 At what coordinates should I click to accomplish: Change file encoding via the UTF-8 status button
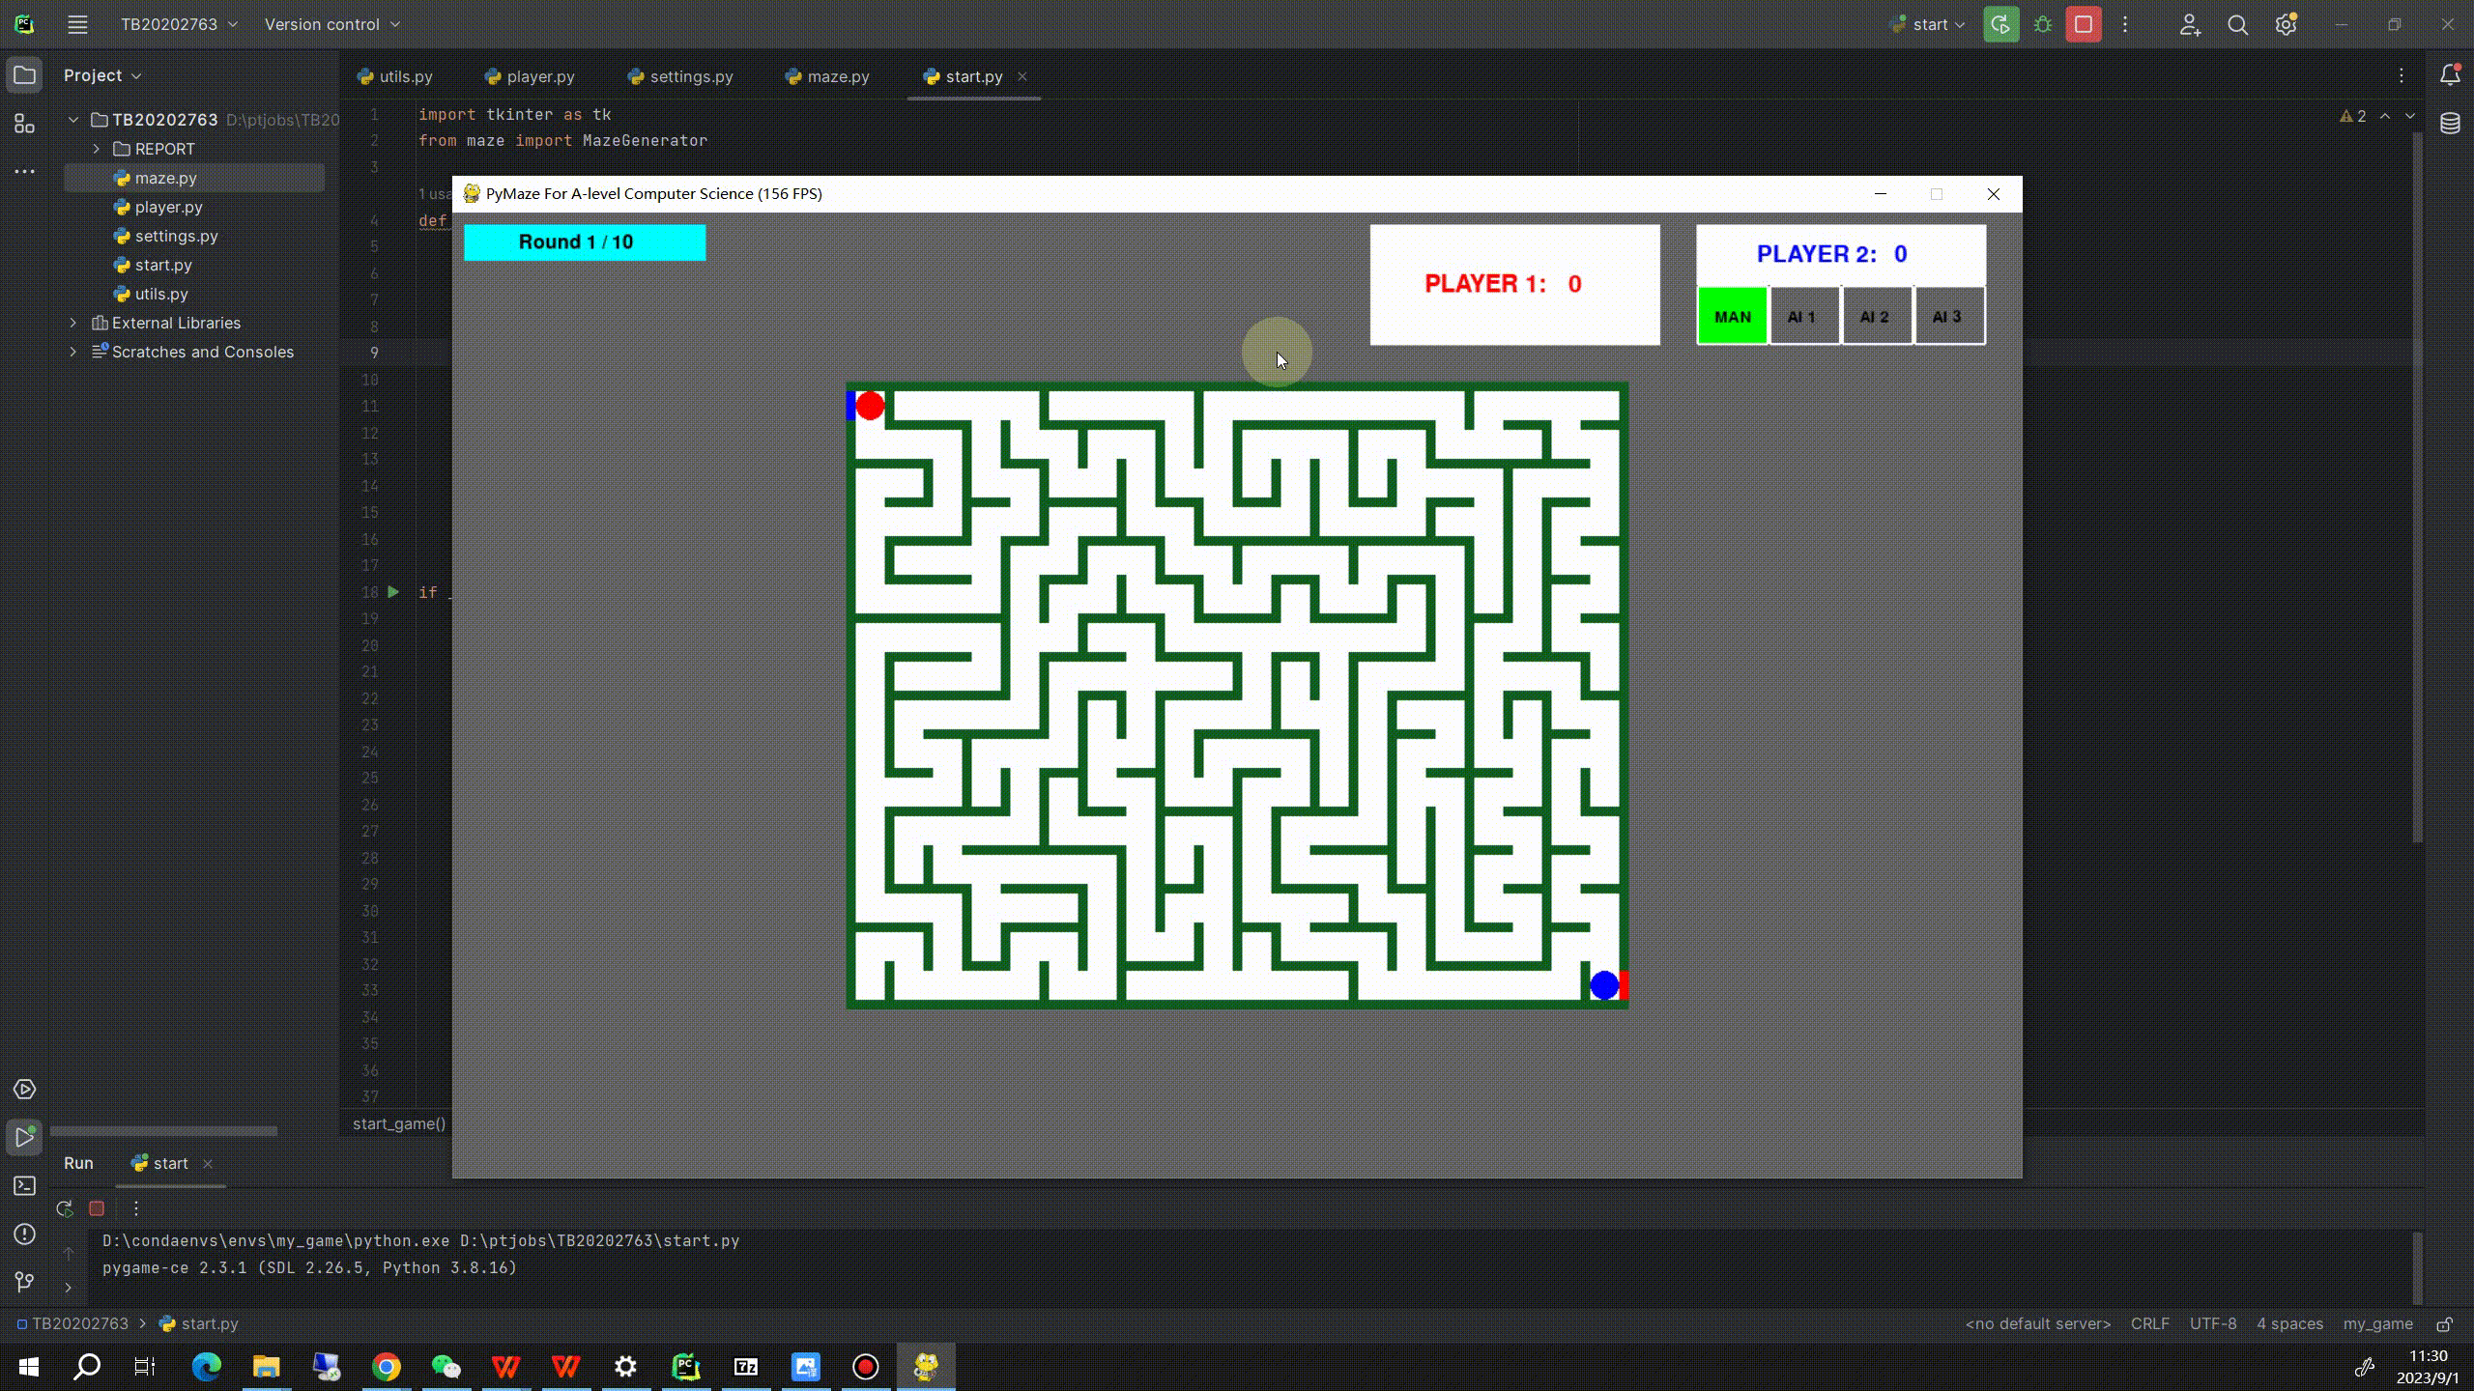pyautogui.click(x=2213, y=1323)
